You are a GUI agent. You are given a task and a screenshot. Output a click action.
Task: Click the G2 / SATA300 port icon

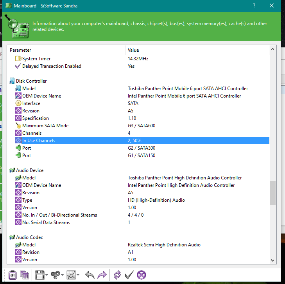pos(18,148)
